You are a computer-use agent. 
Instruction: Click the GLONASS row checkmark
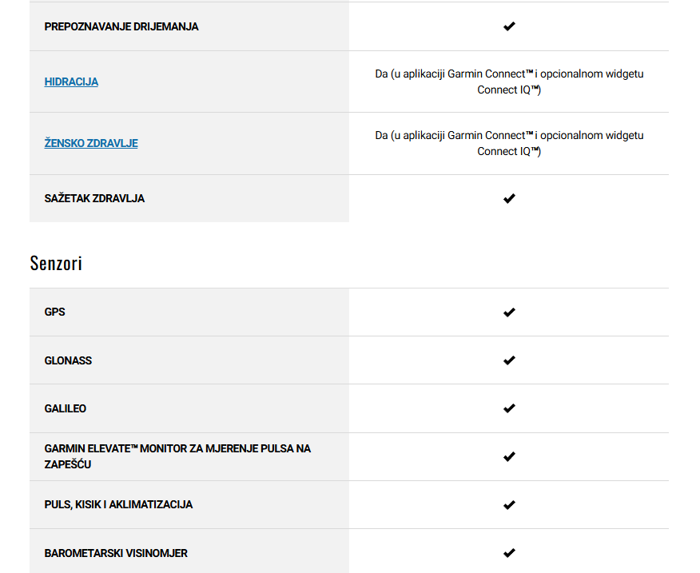pyautogui.click(x=509, y=360)
